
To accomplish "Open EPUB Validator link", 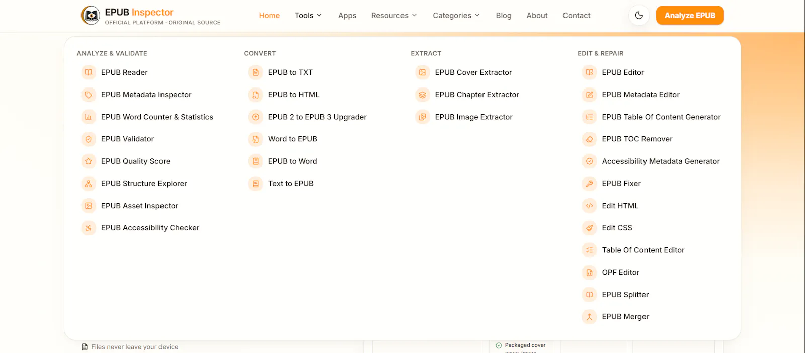I will point(127,139).
